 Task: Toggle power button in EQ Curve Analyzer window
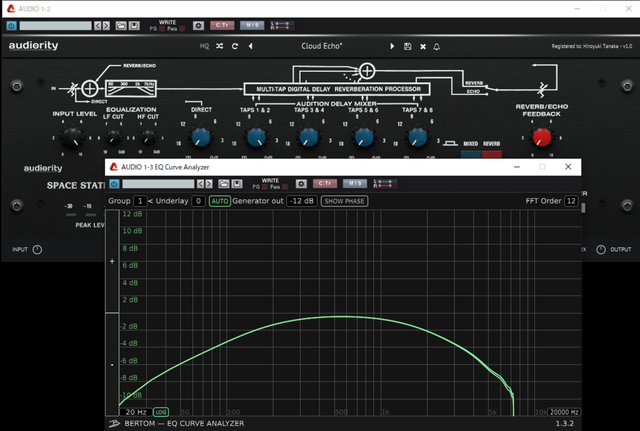click(114, 184)
